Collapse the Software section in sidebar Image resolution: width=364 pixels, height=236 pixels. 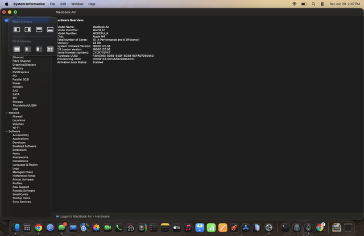click(6, 131)
